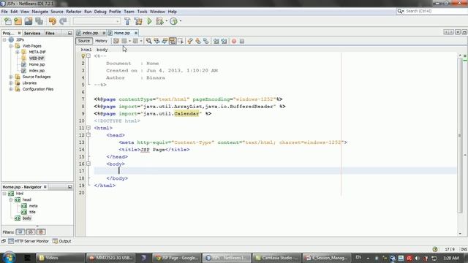The width and height of the screenshot is (468, 263).
Task: Toggle the third Navigator filter button
Action: [x=41, y=232]
